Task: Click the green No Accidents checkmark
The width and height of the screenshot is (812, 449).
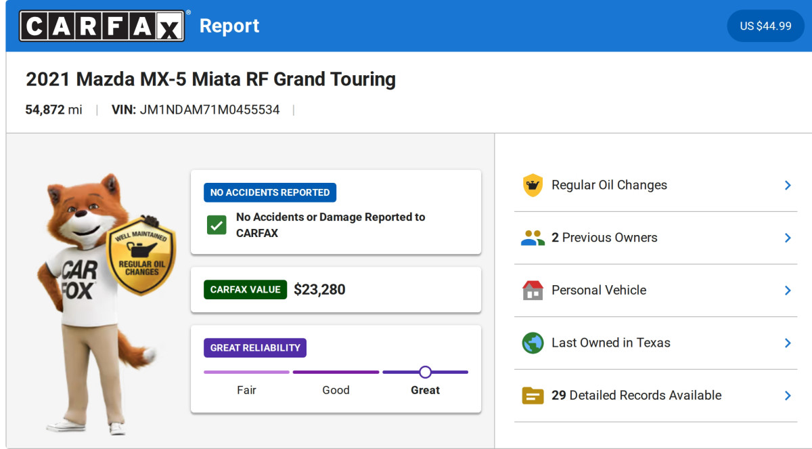Action: click(217, 226)
